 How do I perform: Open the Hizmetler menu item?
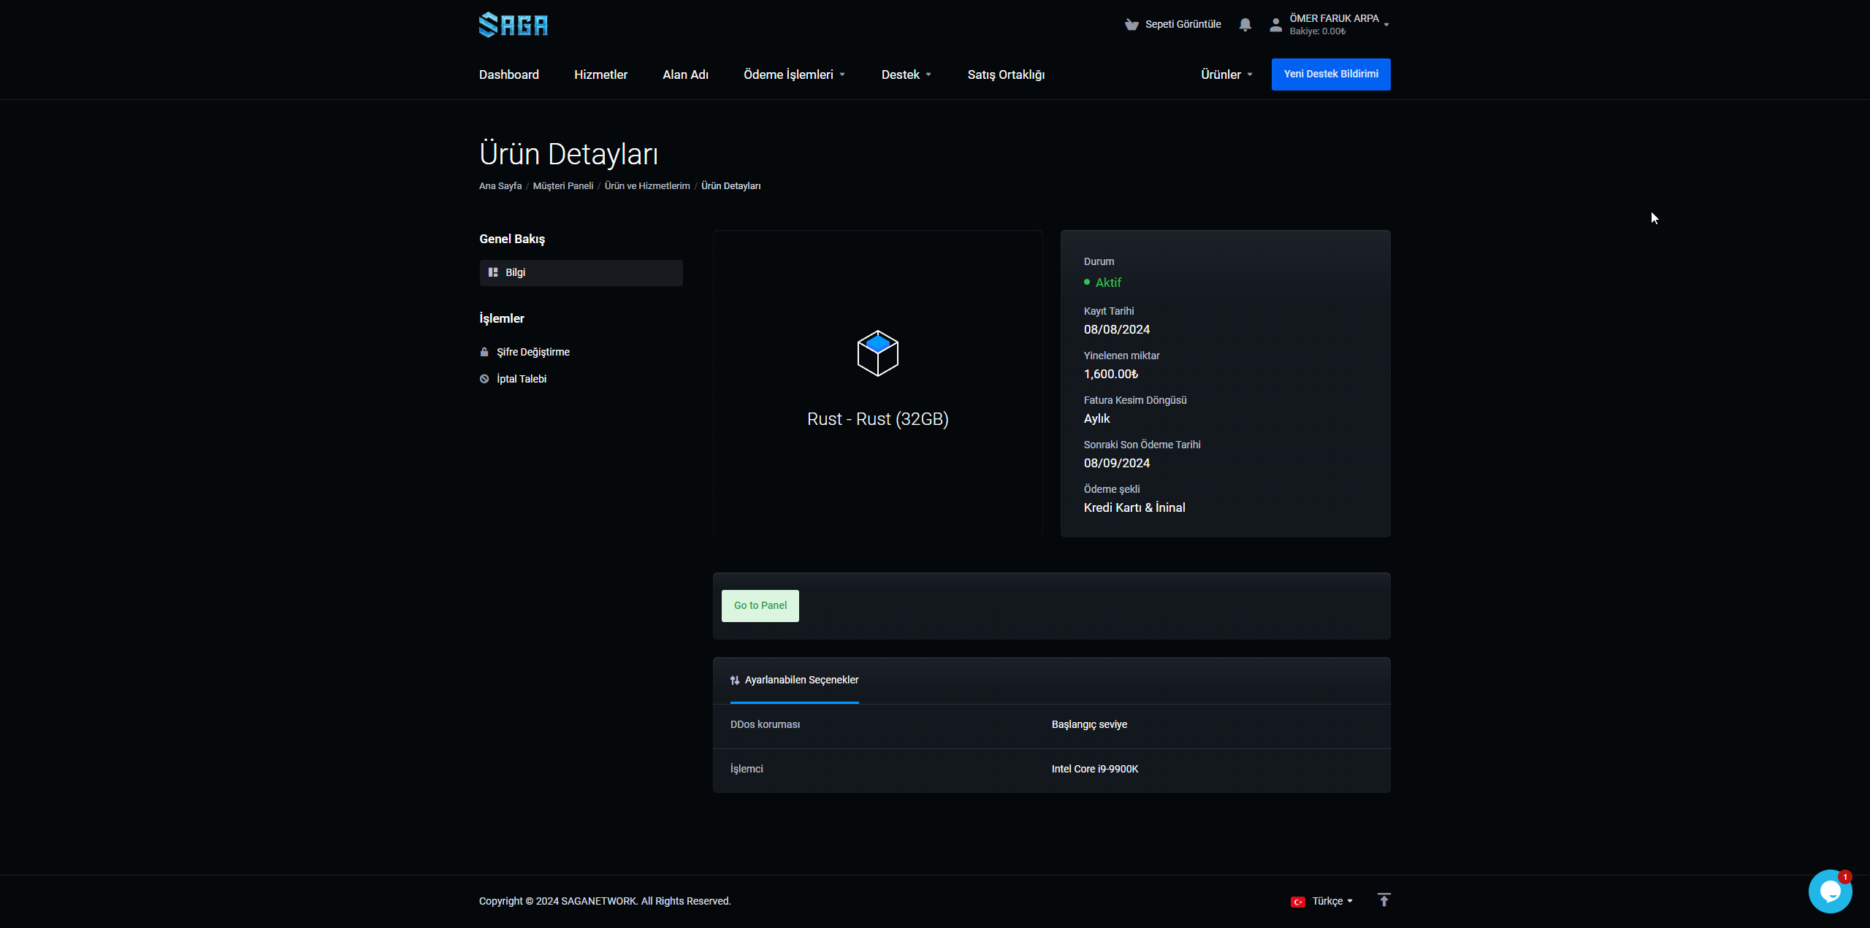pos(600,74)
